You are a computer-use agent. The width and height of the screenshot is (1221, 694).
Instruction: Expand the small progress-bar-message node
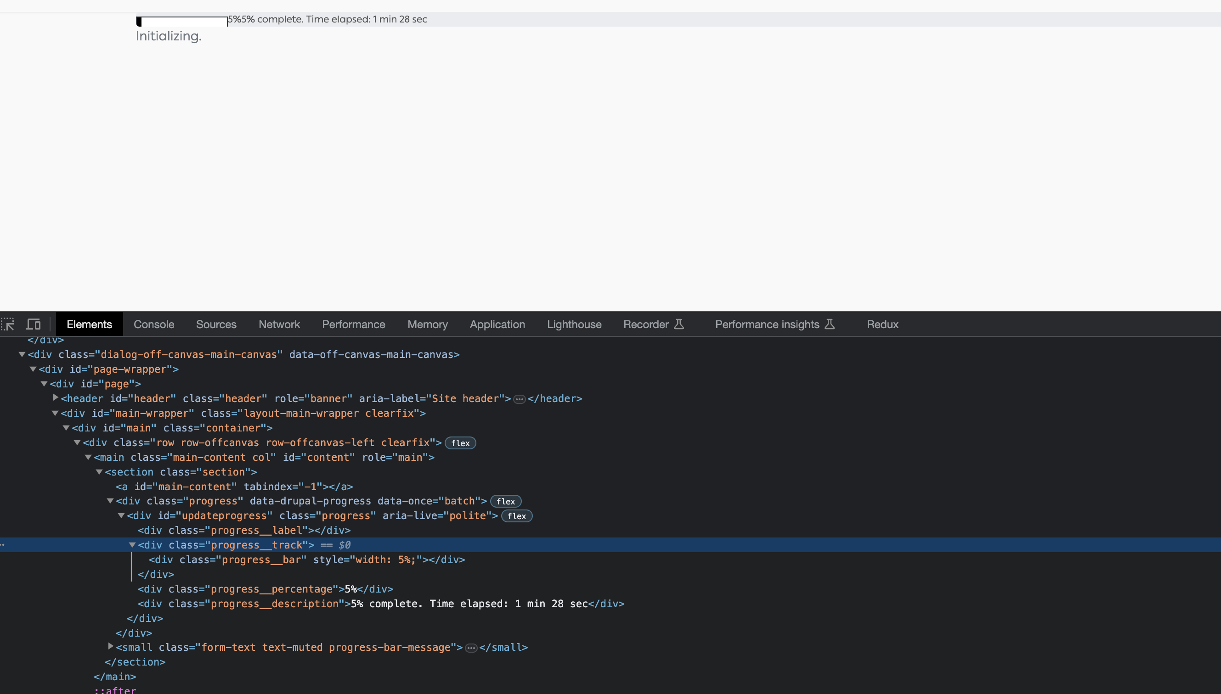(111, 647)
